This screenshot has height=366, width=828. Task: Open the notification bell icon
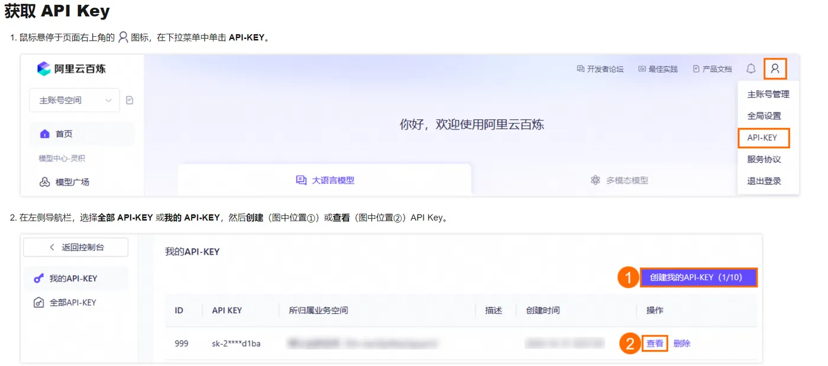tap(751, 69)
